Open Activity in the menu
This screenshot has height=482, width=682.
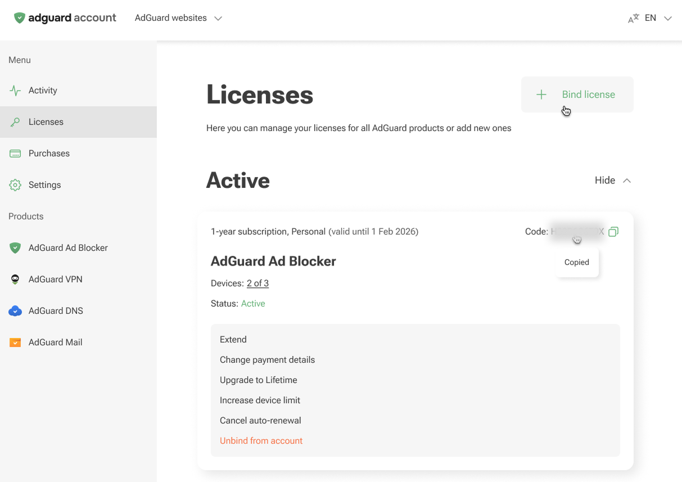click(78, 91)
